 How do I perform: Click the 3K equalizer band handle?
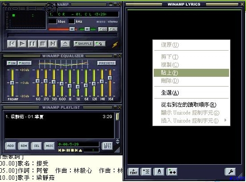[78, 87]
